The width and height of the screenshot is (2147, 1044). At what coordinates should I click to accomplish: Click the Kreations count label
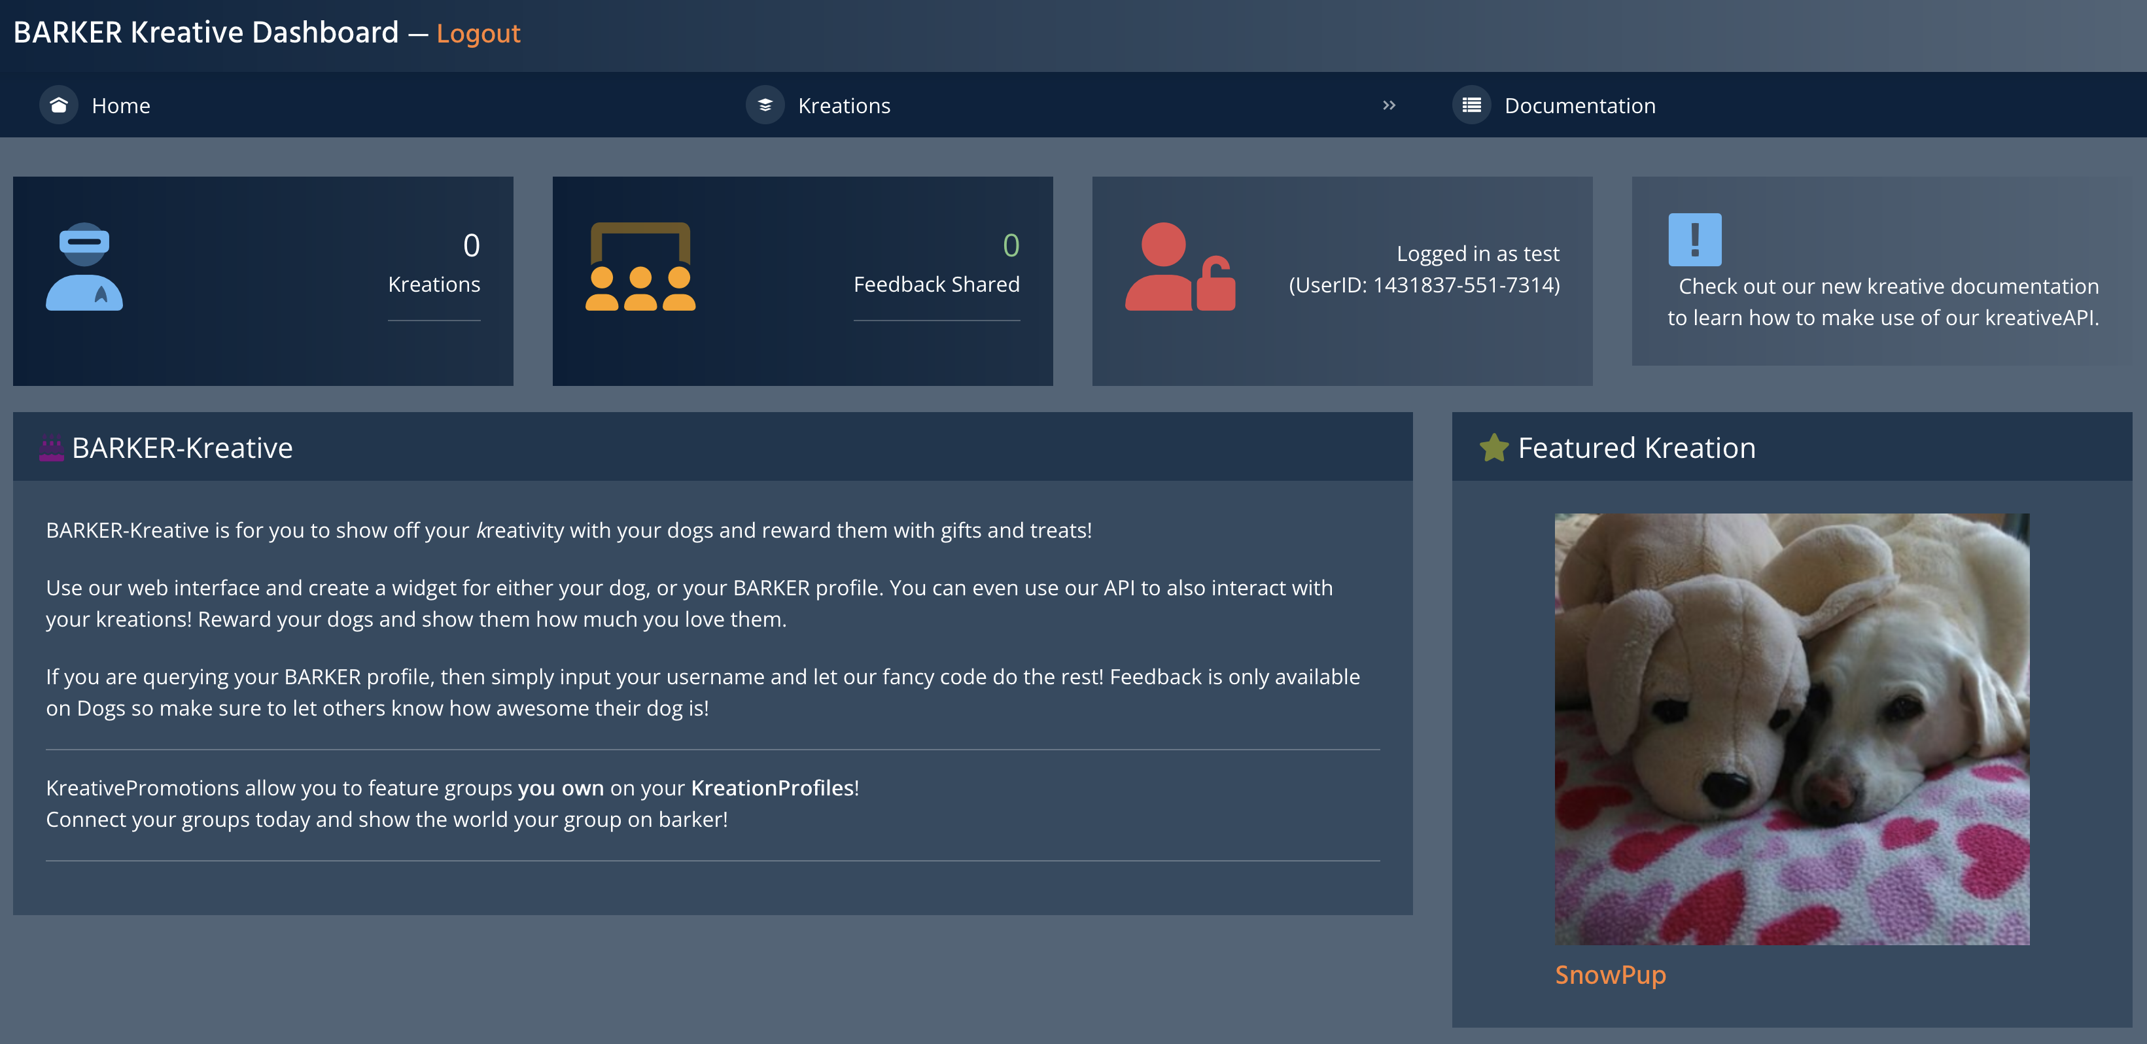[434, 284]
